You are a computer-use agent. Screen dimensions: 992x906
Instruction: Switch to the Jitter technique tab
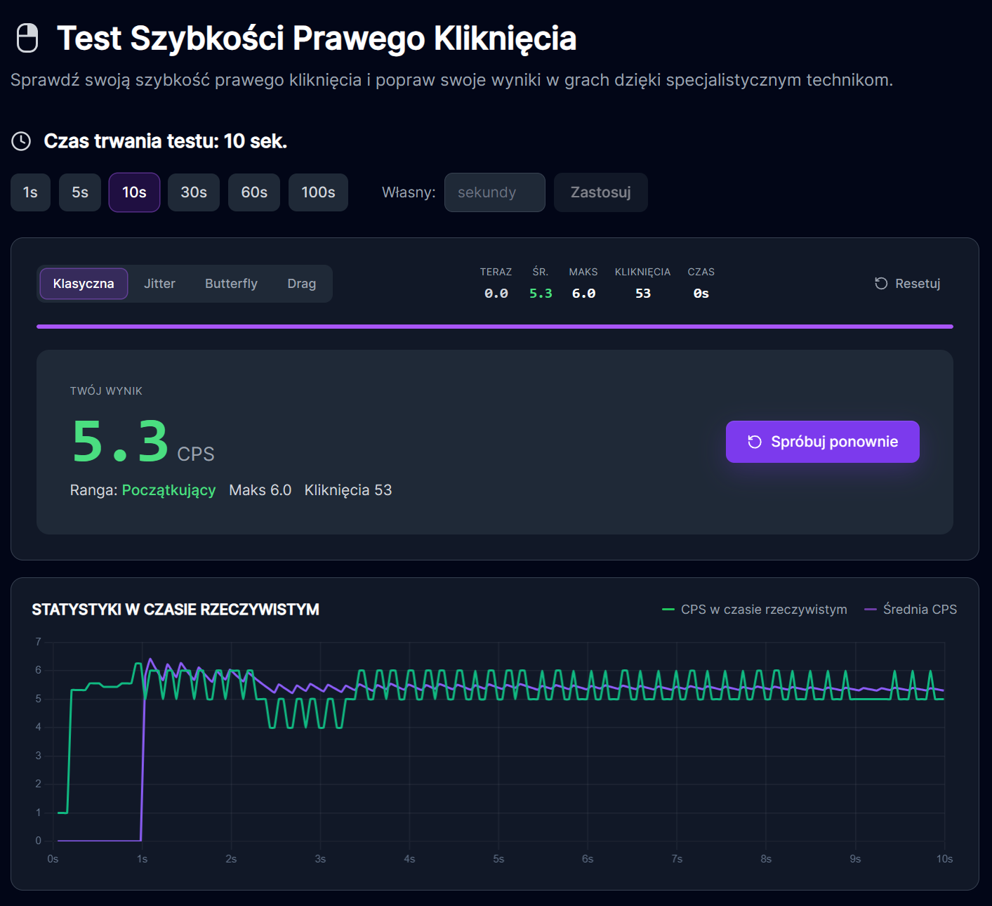coord(159,284)
